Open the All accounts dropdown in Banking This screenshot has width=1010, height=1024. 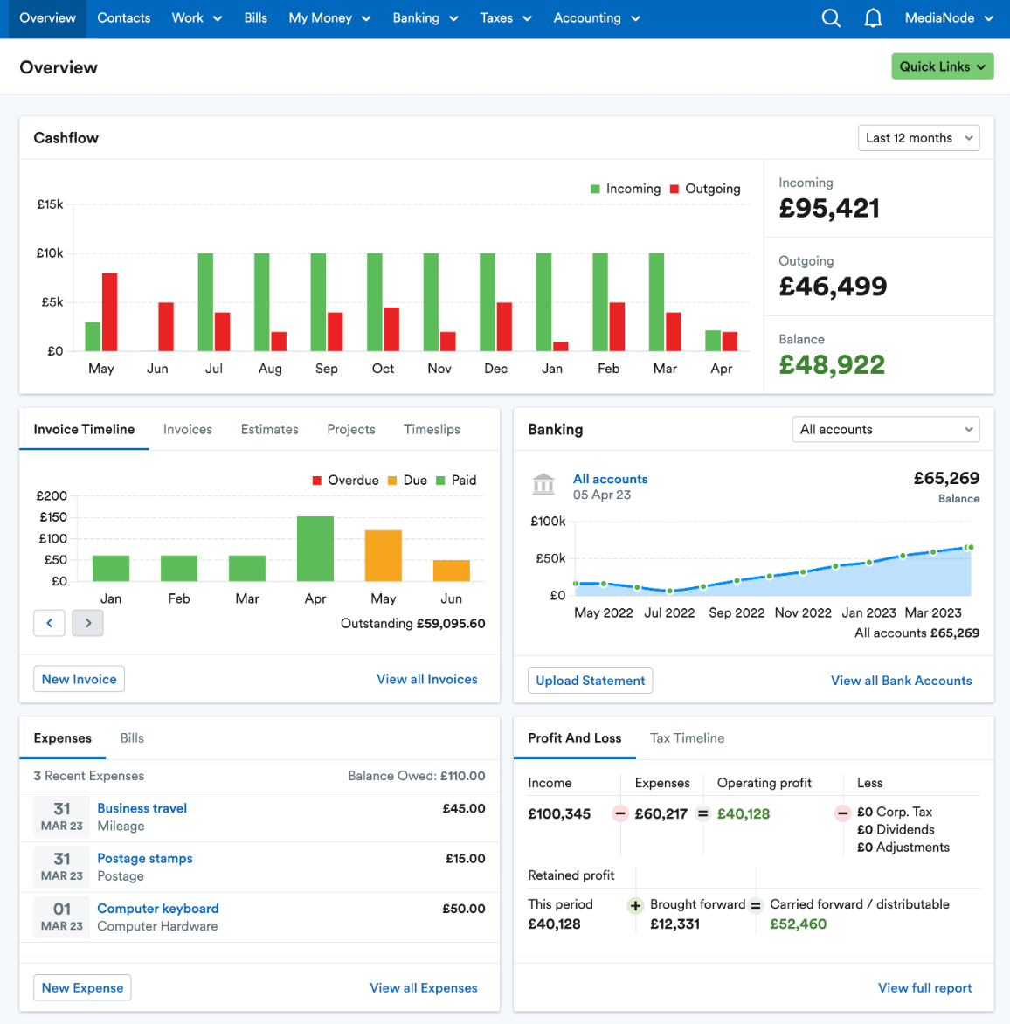click(885, 429)
